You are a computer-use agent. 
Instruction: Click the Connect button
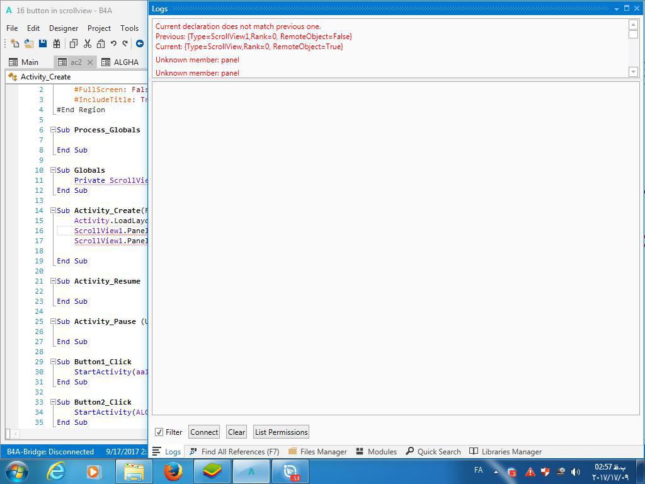coord(204,432)
